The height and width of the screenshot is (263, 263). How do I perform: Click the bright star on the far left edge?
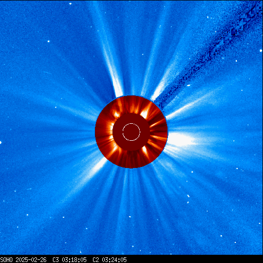(x=1, y=142)
